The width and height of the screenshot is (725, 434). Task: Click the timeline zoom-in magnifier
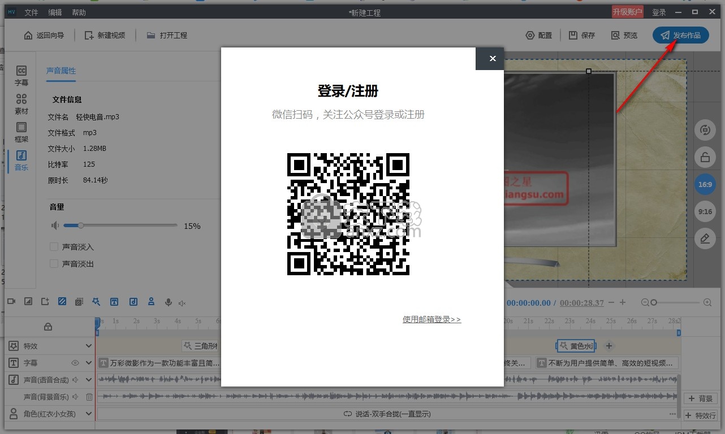click(707, 302)
